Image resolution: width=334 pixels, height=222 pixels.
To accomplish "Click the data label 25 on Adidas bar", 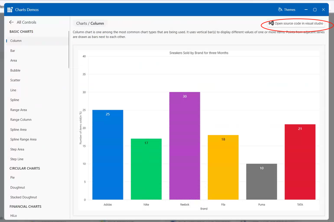I will click(108, 114).
